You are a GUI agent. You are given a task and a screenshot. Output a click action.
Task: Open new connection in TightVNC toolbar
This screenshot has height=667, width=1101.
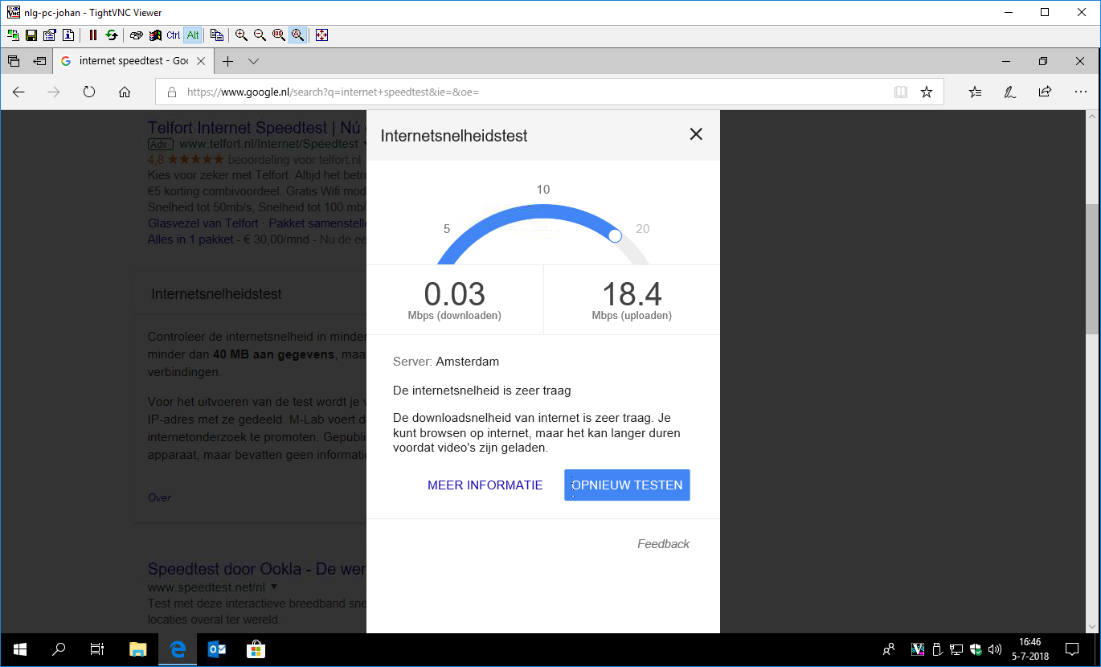pyautogui.click(x=14, y=35)
